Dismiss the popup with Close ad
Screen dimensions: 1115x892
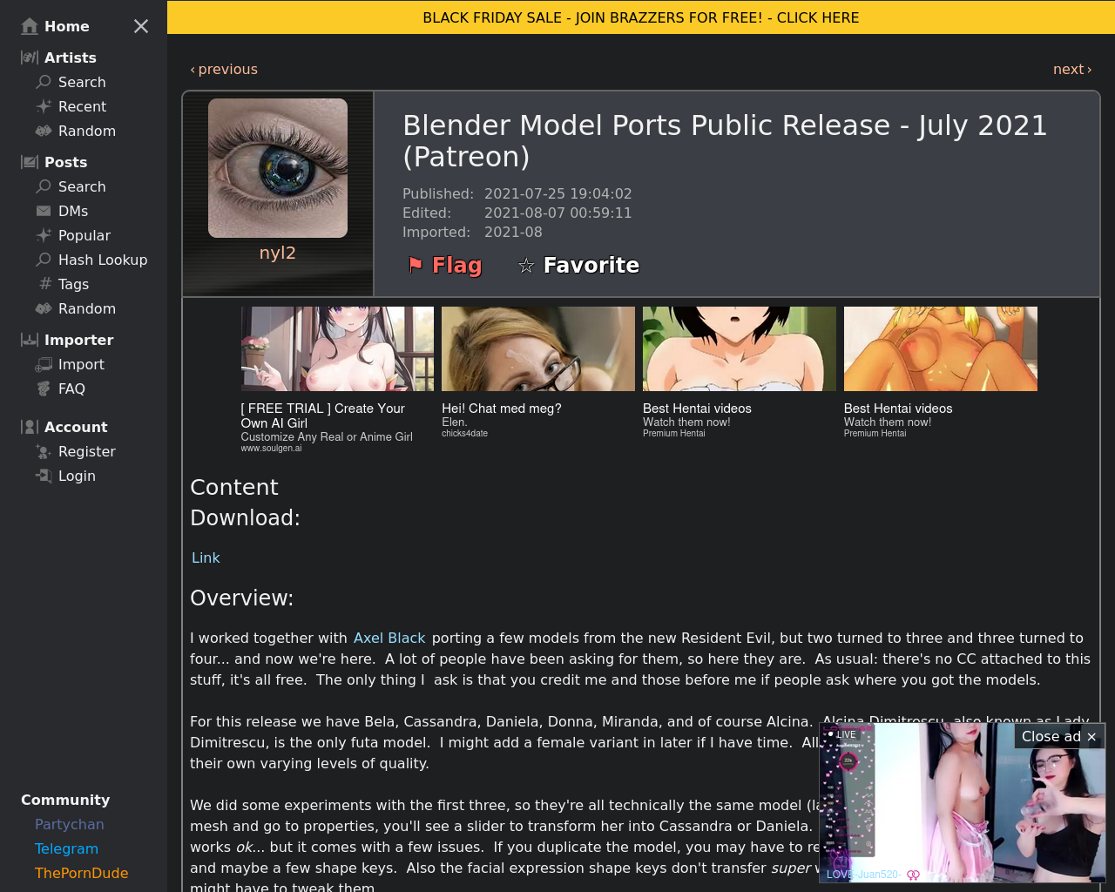(1058, 736)
